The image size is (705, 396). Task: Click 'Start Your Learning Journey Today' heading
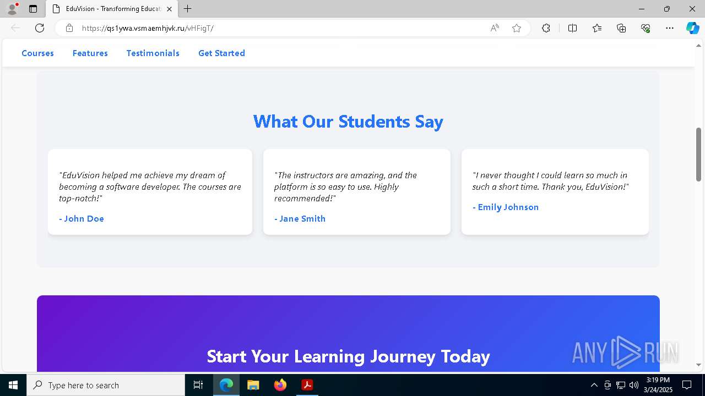point(348,356)
